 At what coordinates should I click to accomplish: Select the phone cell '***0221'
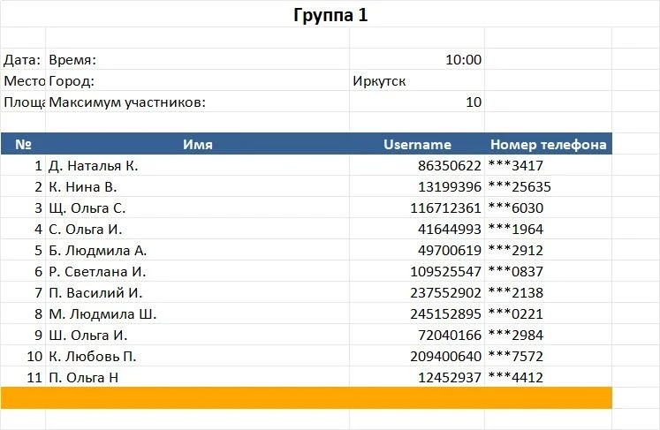coord(548,313)
